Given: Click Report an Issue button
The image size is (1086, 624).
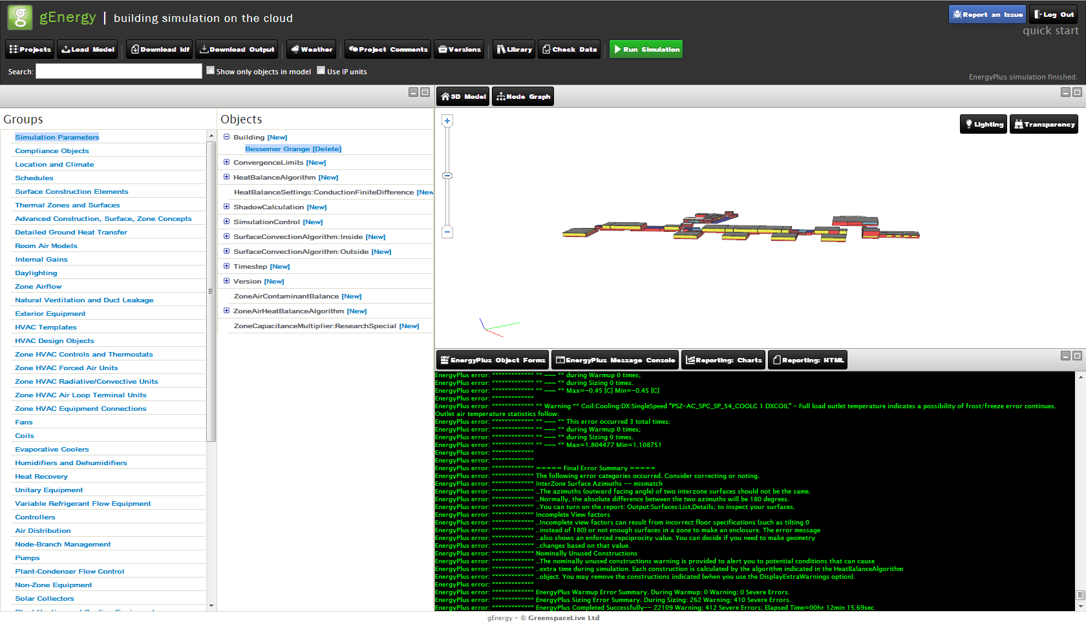Looking at the screenshot, I should coord(987,14).
